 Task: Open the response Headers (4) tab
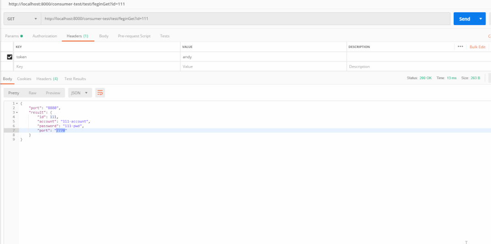click(47, 79)
